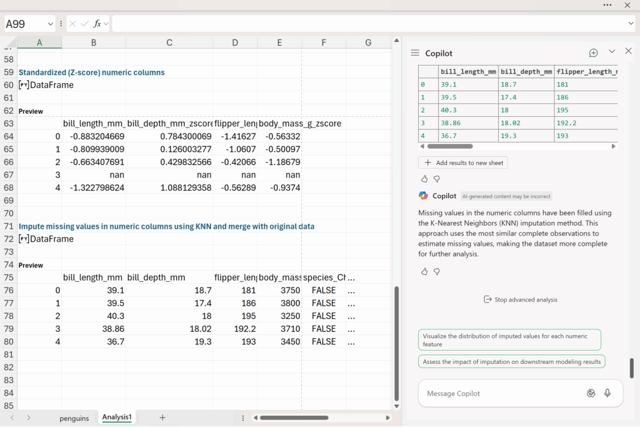Click Stop advanced analysis
Viewport: 640px width, 427px height.
pyautogui.click(x=521, y=299)
